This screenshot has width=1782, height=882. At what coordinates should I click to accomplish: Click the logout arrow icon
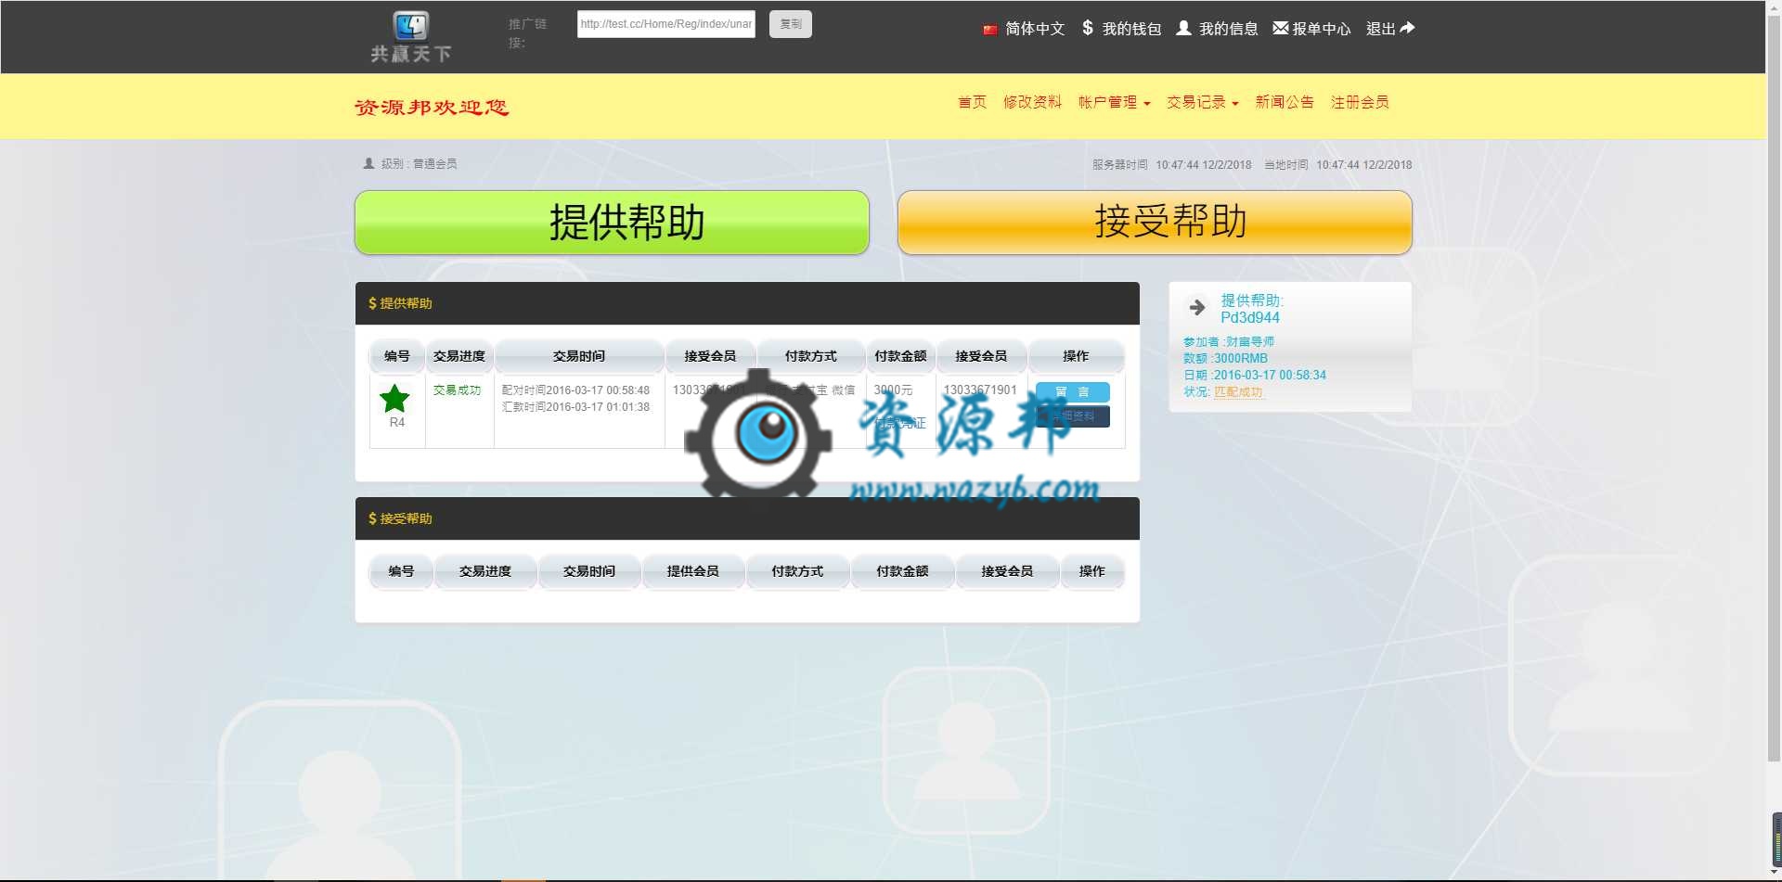[1407, 28]
